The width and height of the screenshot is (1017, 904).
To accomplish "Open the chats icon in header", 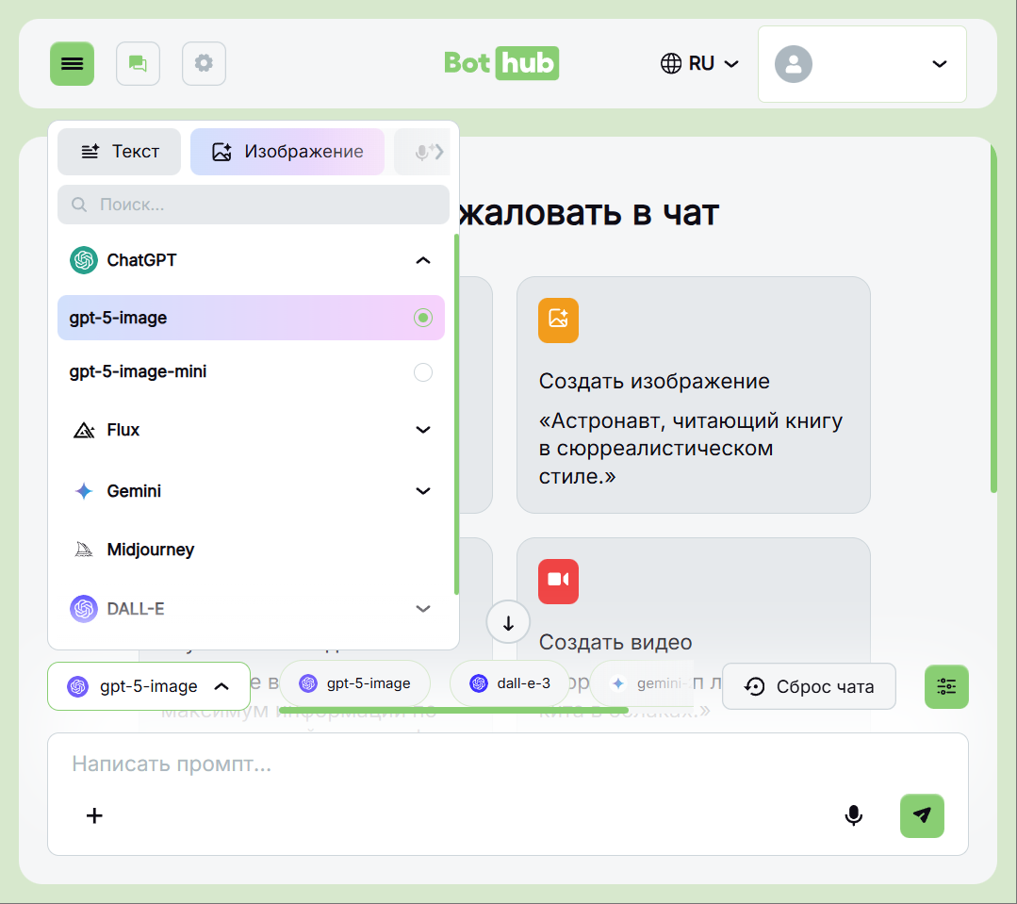I will (138, 64).
